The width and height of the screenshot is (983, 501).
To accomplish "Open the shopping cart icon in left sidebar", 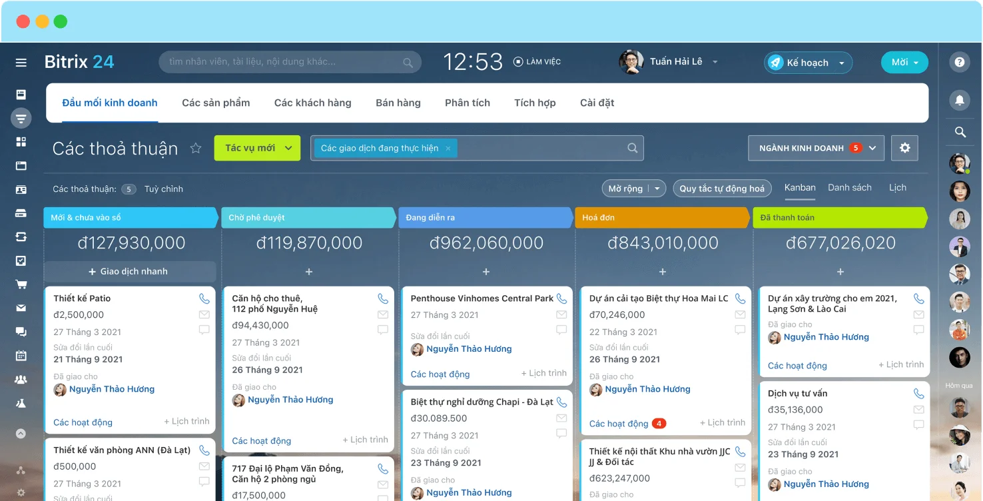I will [21, 284].
